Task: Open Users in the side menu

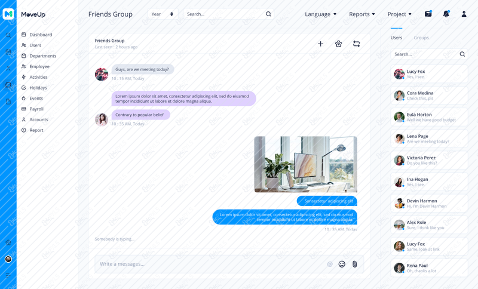Action: pos(31,45)
